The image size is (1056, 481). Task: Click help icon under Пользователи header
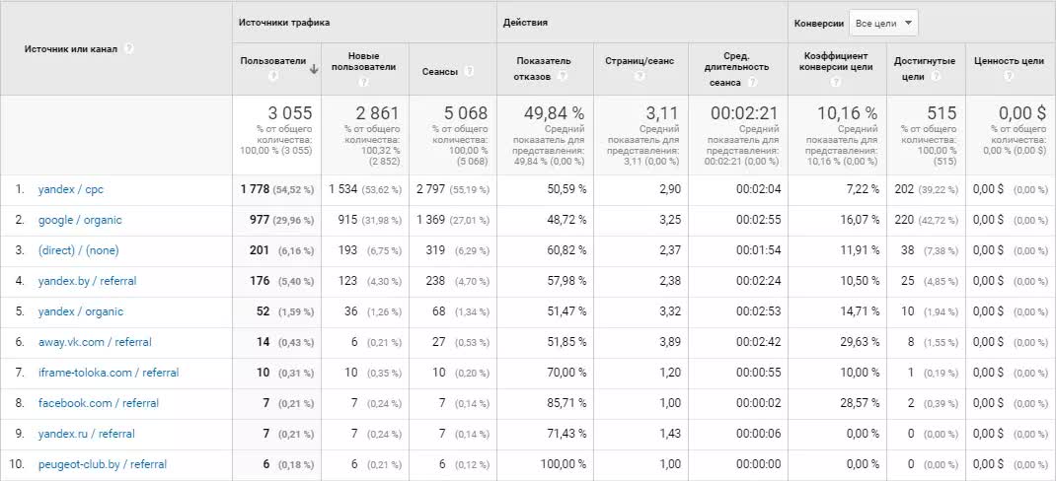pos(273,76)
